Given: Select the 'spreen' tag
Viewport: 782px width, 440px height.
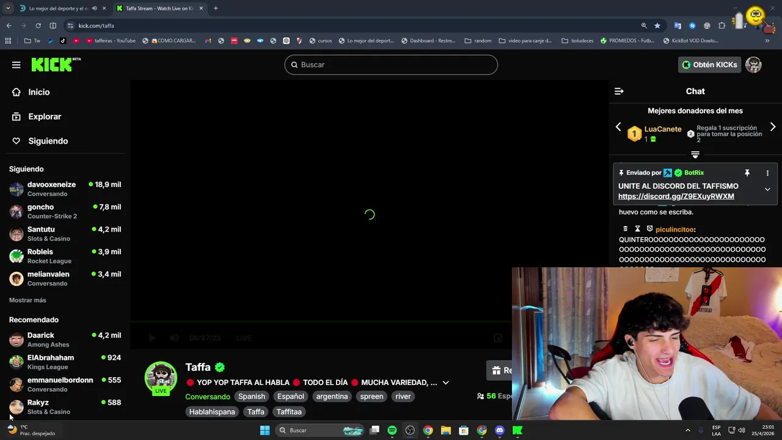Looking at the screenshot, I should tap(371, 397).
